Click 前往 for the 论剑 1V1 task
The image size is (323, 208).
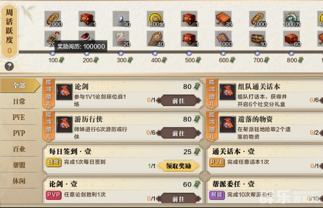pyautogui.click(x=178, y=101)
